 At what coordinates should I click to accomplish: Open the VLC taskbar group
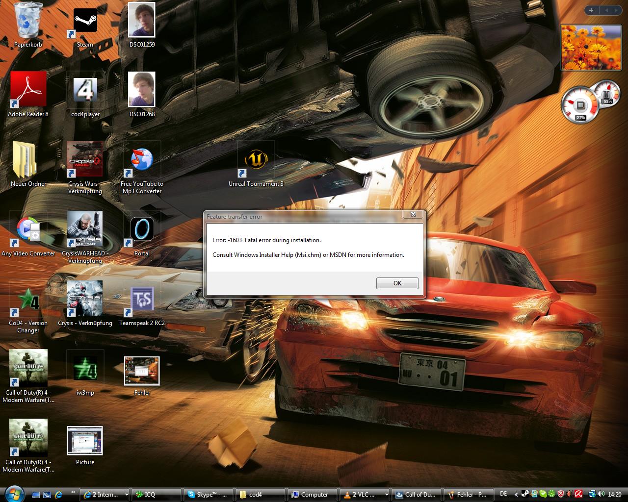click(365, 495)
